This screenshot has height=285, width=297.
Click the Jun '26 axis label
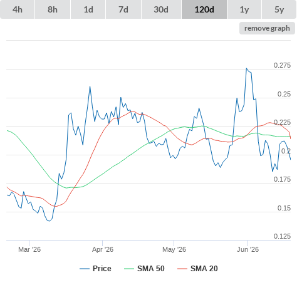pyautogui.click(x=247, y=249)
